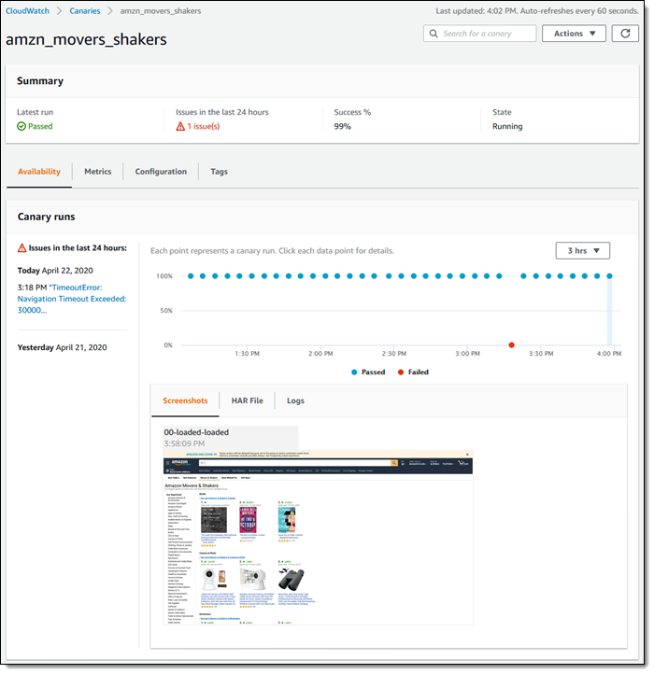Switch to the Metrics tab
This screenshot has width=654, height=674.
pos(97,172)
